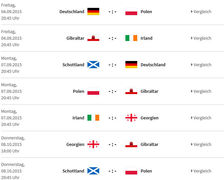This screenshot has height=180, width=224.
Task: Click Georgia flag in Georgien vs Gibraltar match
Action: (93, 144)
